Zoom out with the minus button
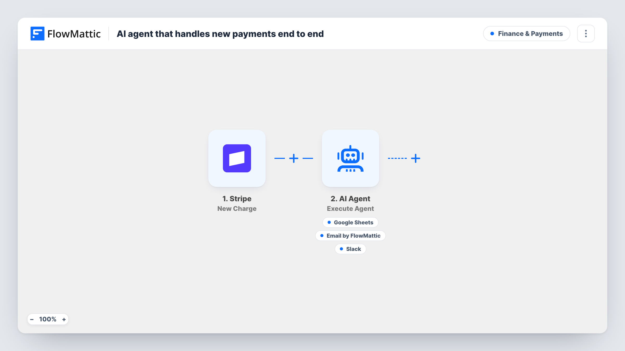Screen dimensions: 625x351 tap(32, 319)
